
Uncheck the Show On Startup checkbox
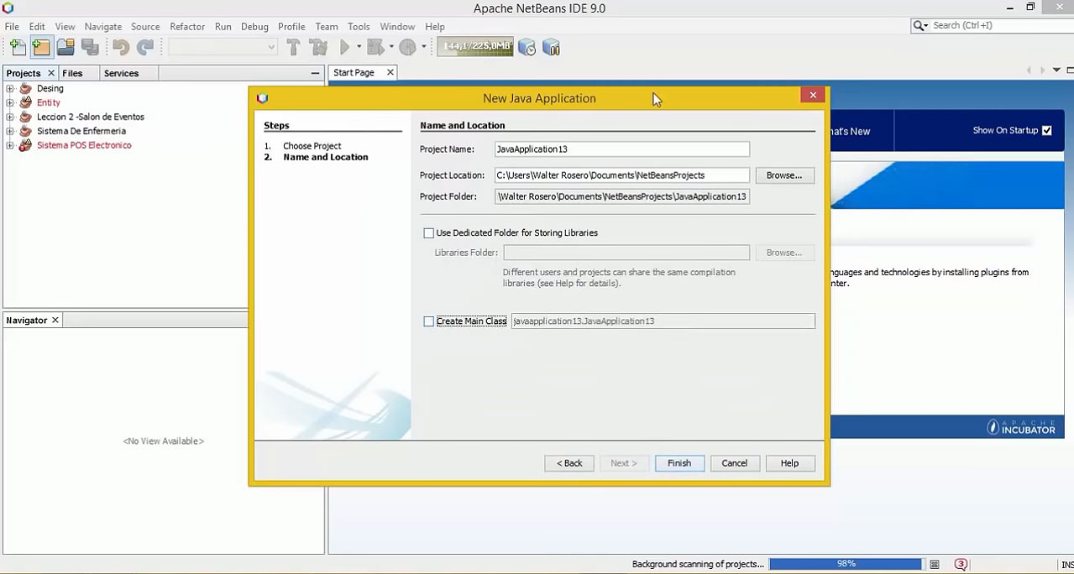tap(1046, 131)
